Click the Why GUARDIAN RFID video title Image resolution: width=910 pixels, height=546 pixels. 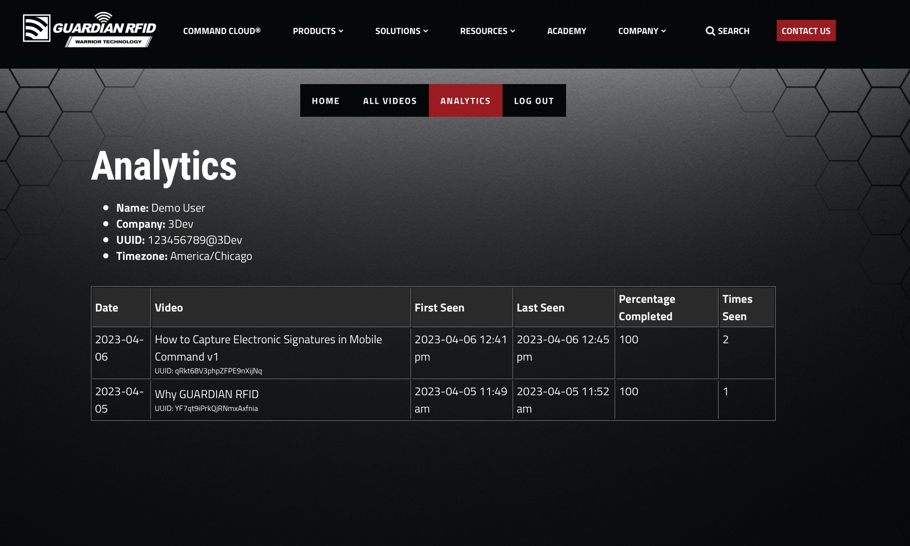pos(207,394)
